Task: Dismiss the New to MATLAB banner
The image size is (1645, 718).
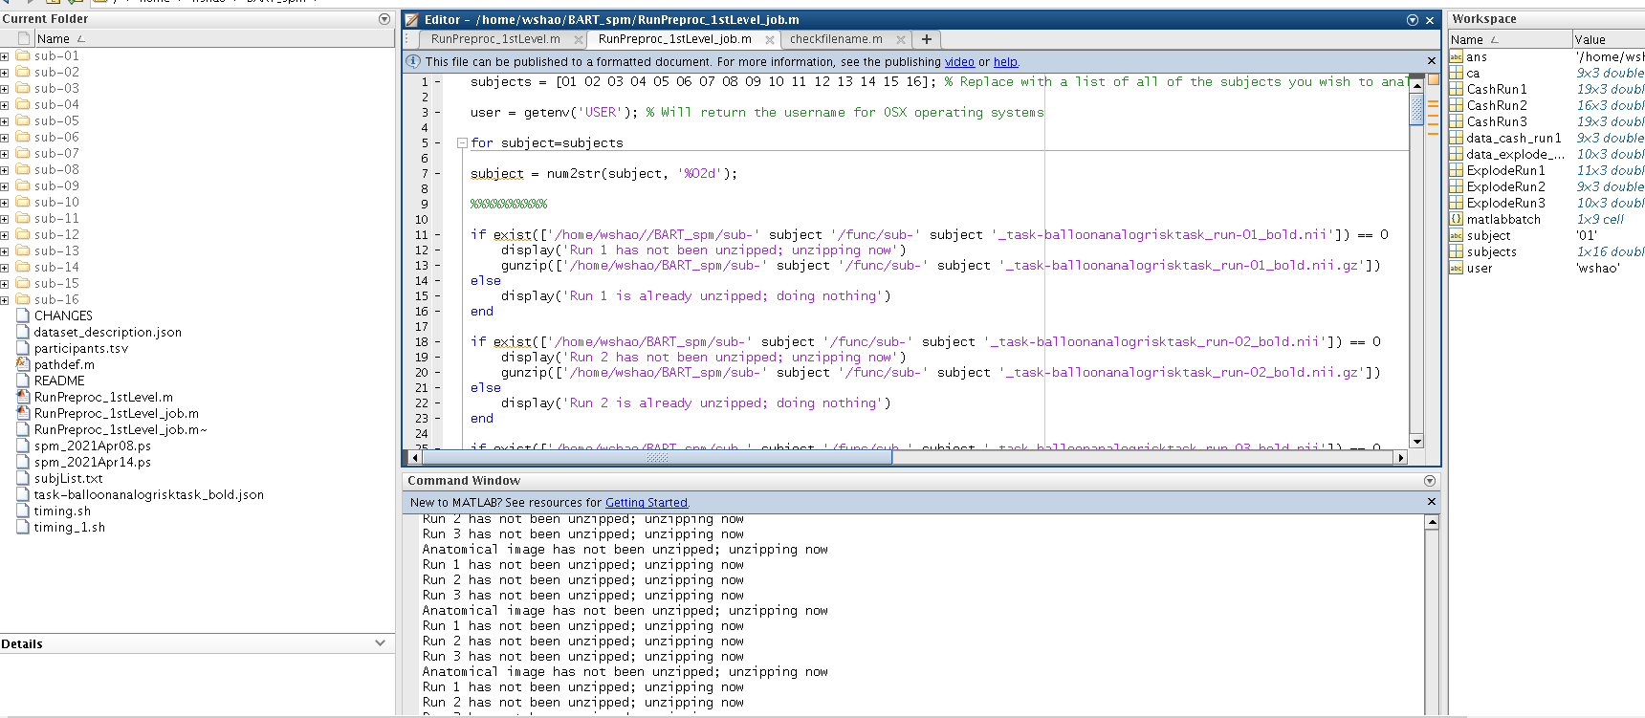Action: pyautogui.click(x=1432, y=502)
